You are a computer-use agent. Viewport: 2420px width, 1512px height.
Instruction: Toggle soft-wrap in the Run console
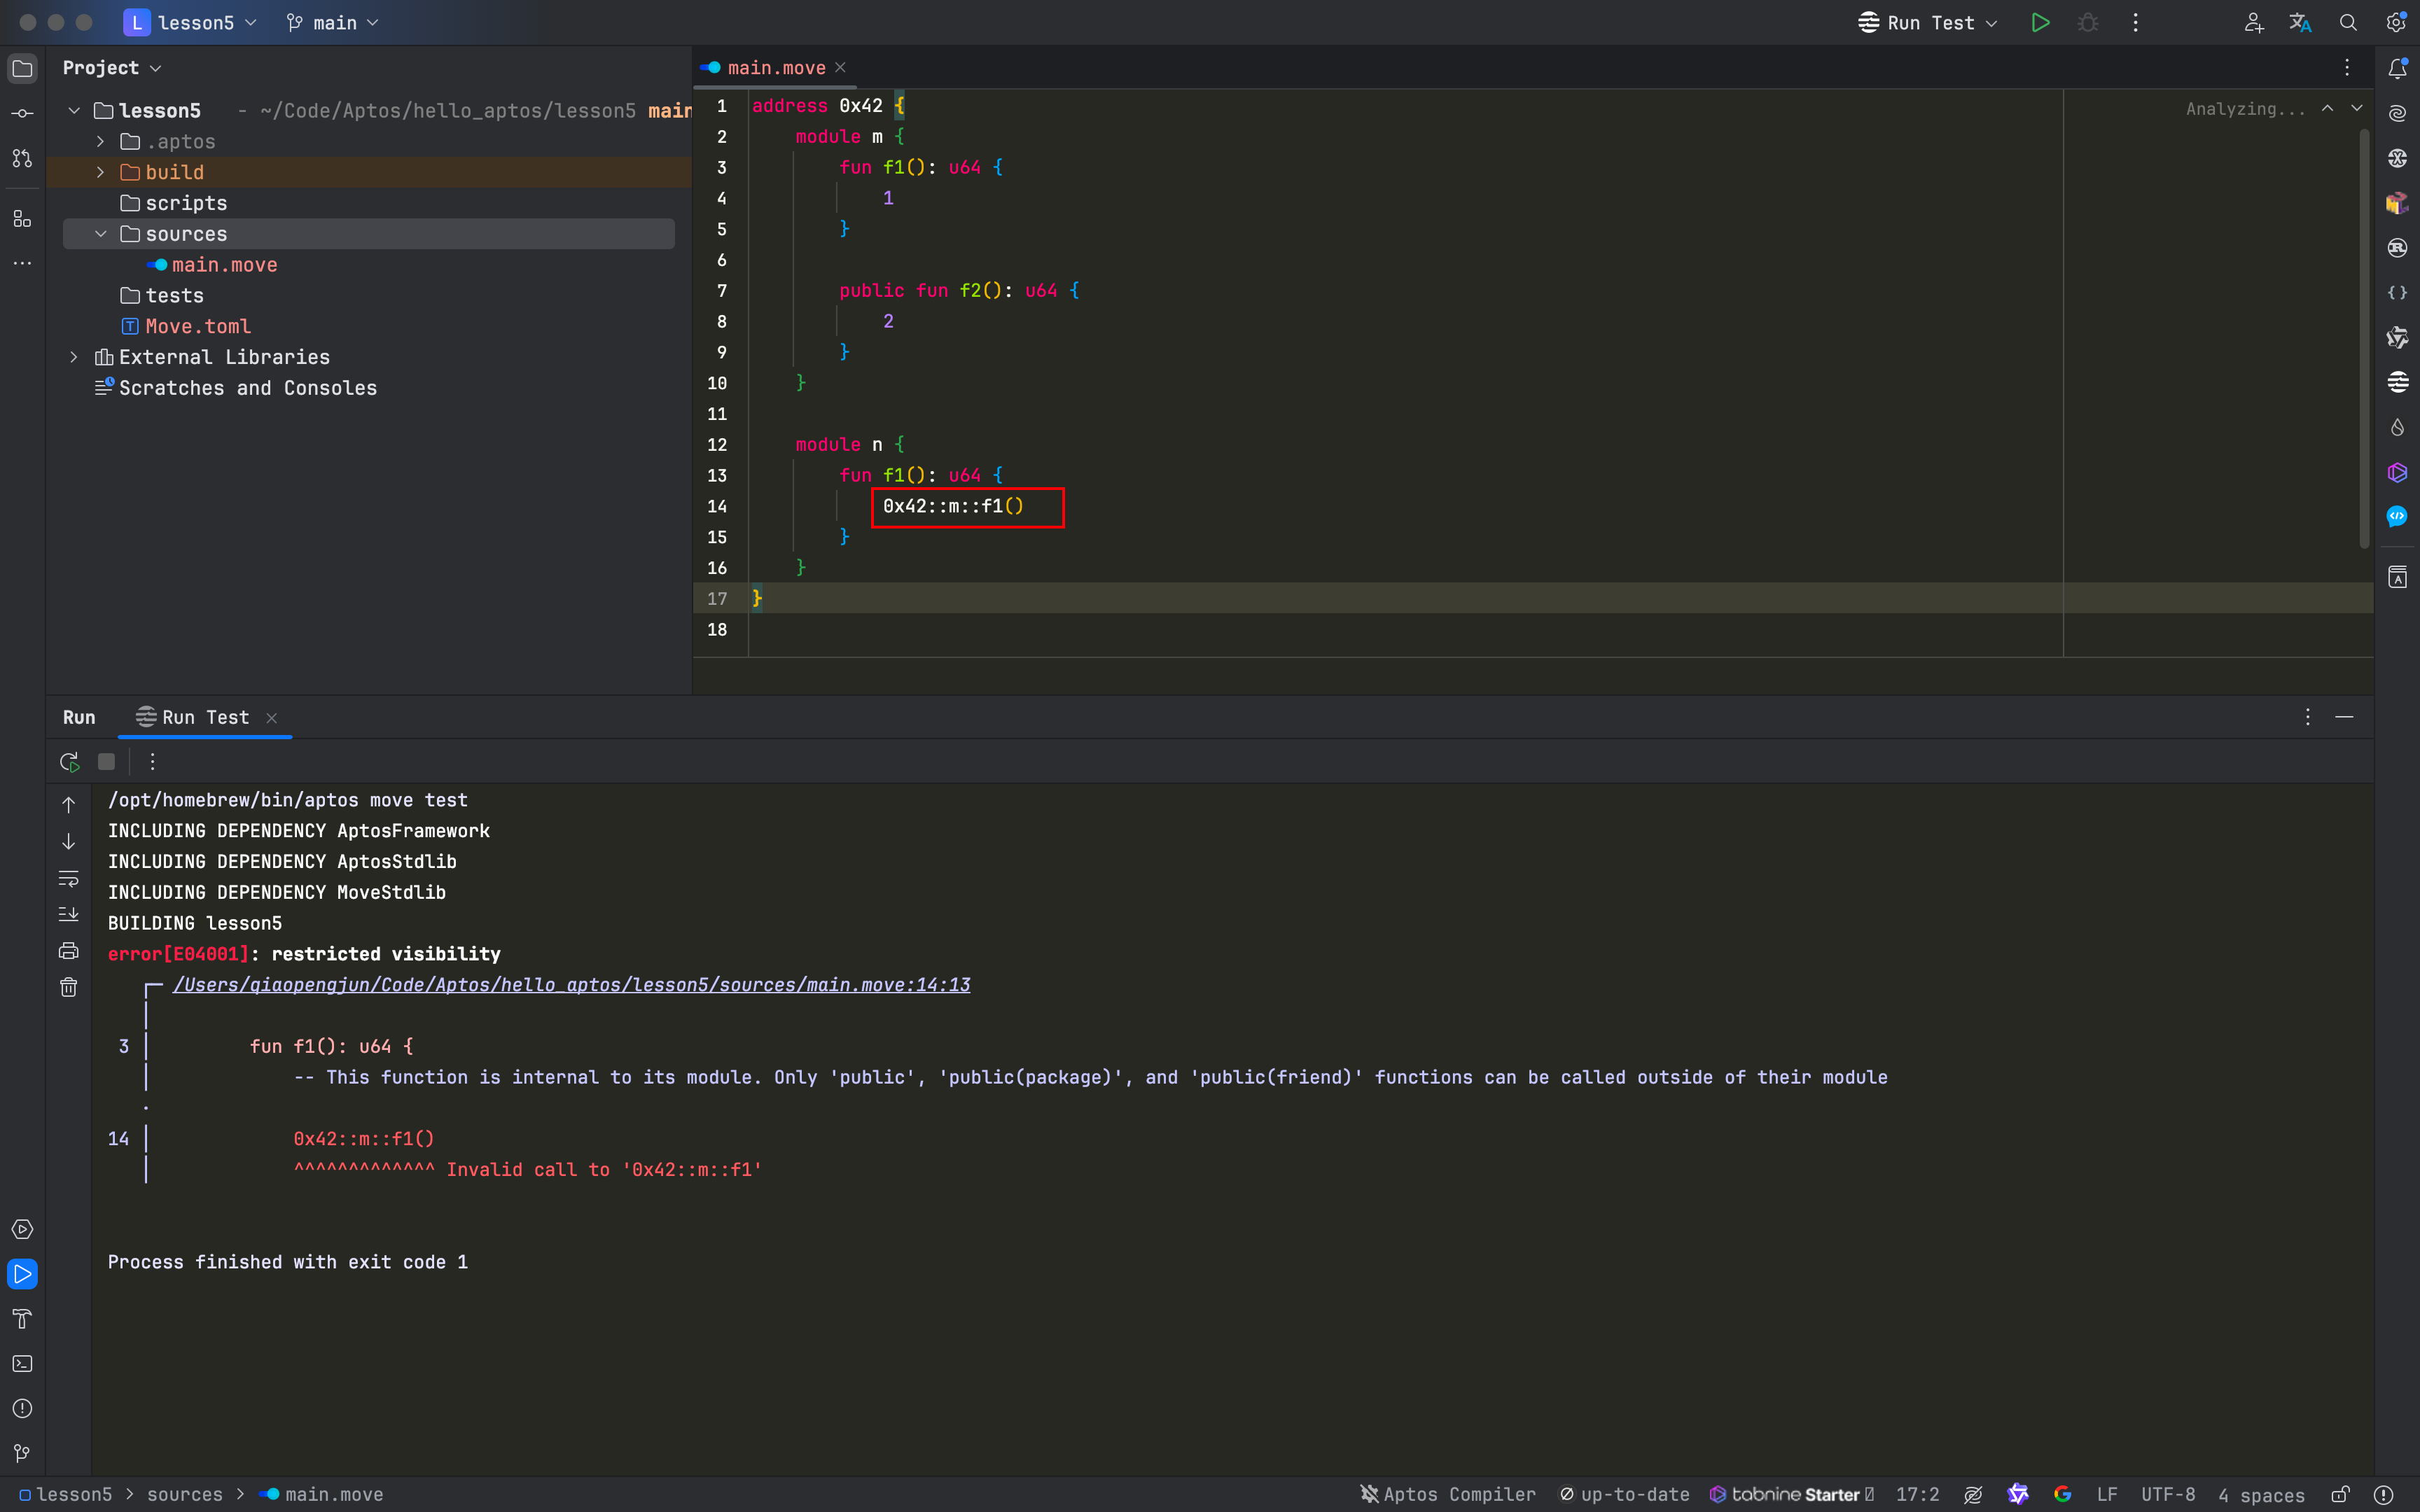point(68,878)
